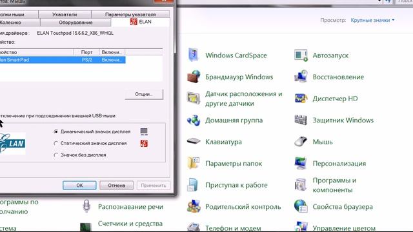Image resolution: width=413 pixels, height=232 pixels.
Task: Click the ELAN logo image
Action: [x=13, y=143]
